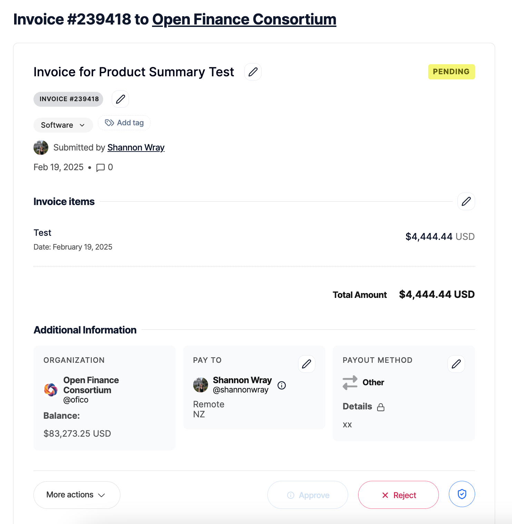
Task: Edit the invoice number with pencil icon
Action: 120,99
